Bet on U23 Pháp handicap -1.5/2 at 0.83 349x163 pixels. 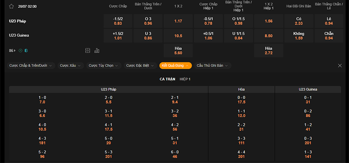pos(118,21)
